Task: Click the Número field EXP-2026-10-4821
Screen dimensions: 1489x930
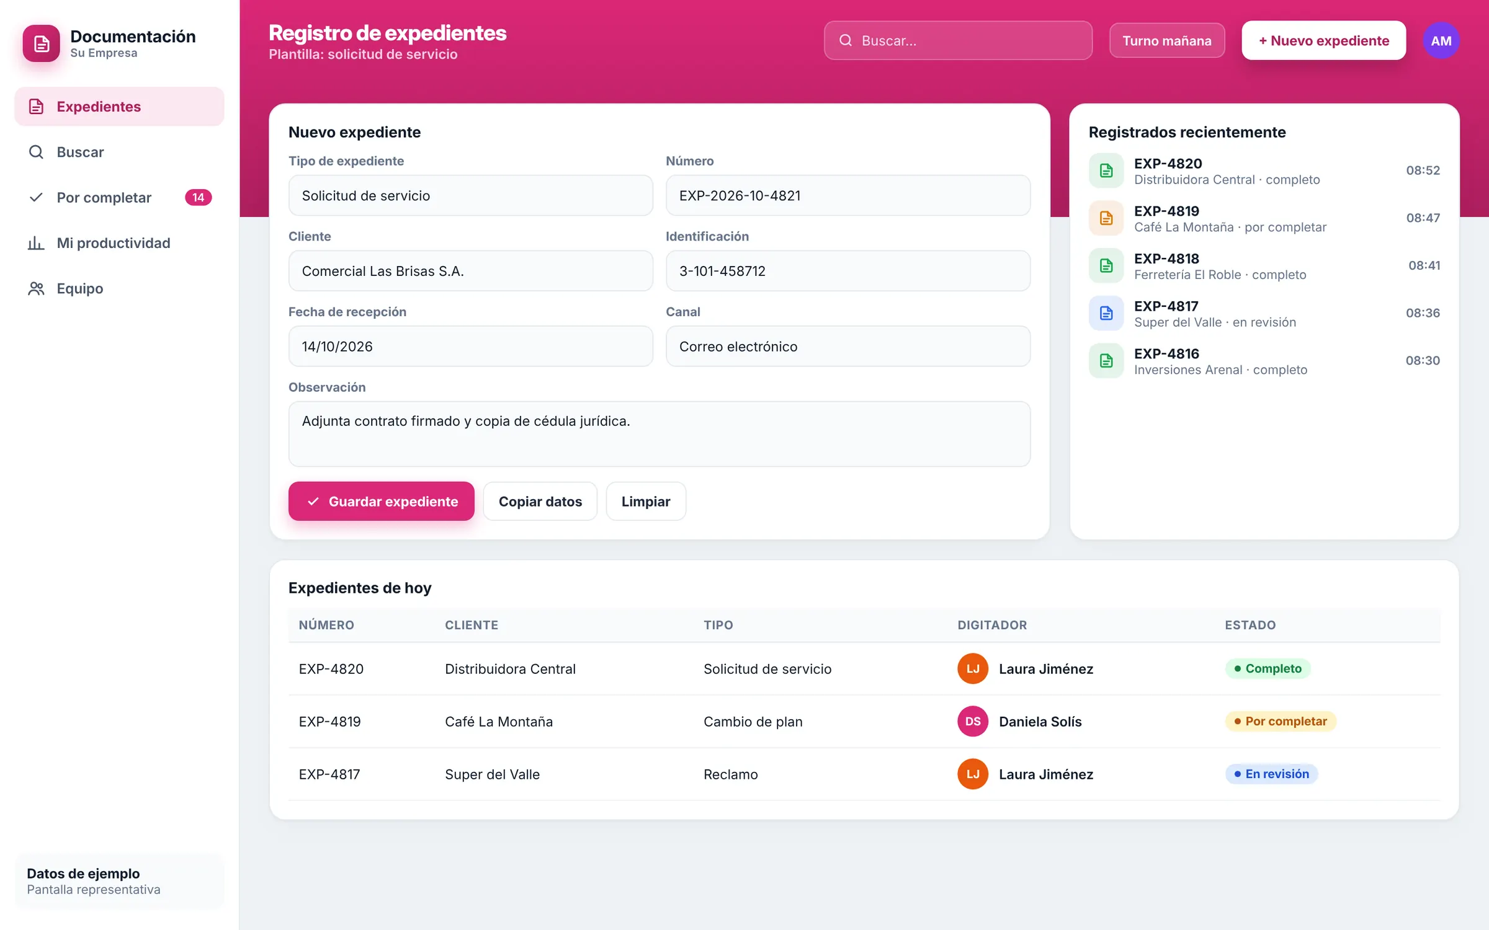Action: (x=847, y=195)
